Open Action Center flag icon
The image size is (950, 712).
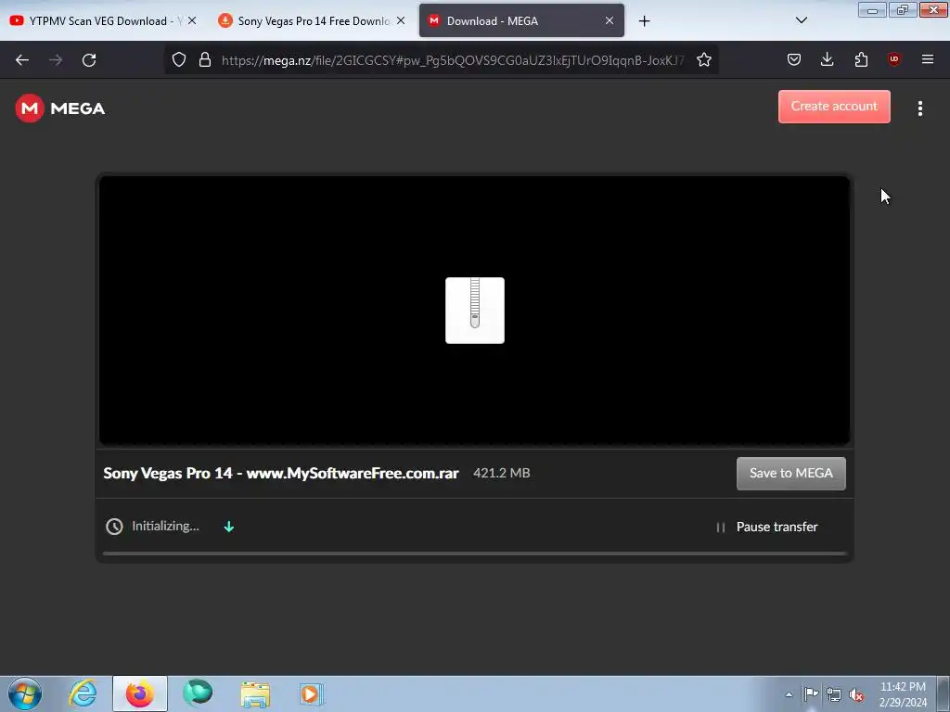coord(811,693)
